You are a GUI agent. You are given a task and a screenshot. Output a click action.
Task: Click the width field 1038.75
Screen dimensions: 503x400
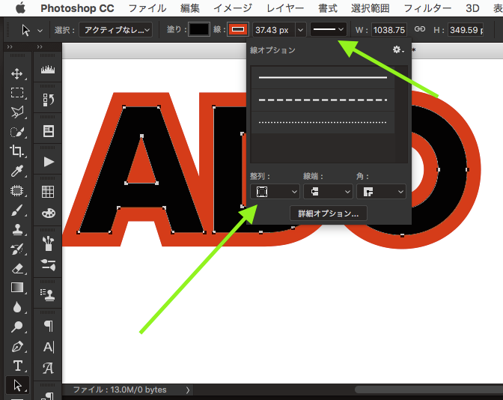(x=389, y=30)
